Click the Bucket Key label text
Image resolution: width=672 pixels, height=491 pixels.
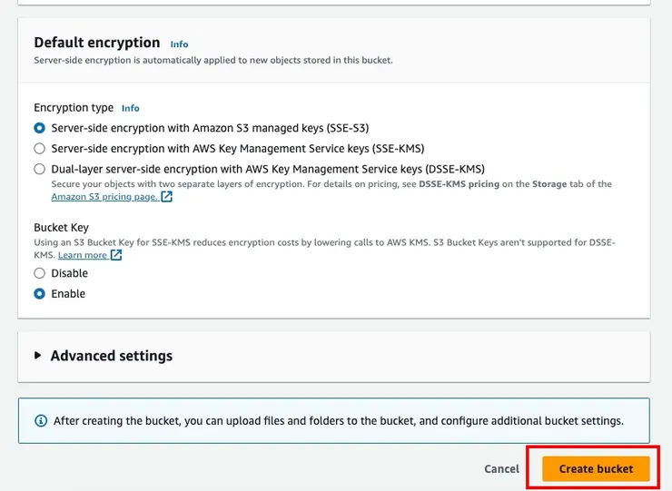61,228
